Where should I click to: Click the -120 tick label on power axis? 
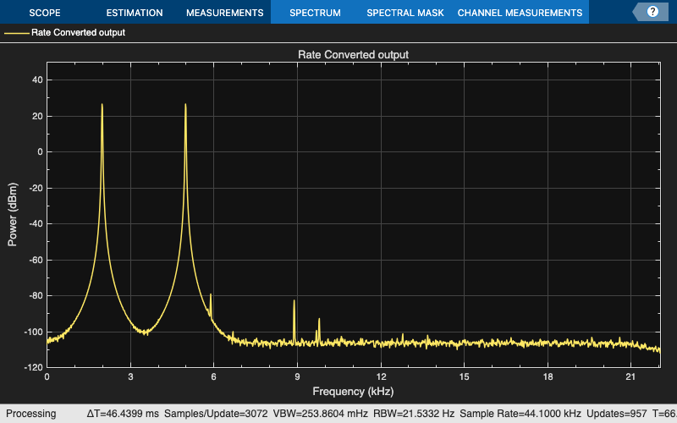click(35, 367)
